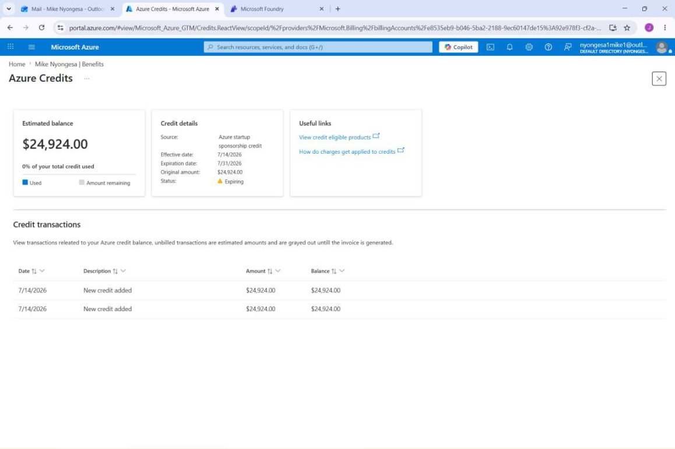Close the Mail Outlook browser tab
675x449 pixels.
pyautogui.click(x=112, y=9)
